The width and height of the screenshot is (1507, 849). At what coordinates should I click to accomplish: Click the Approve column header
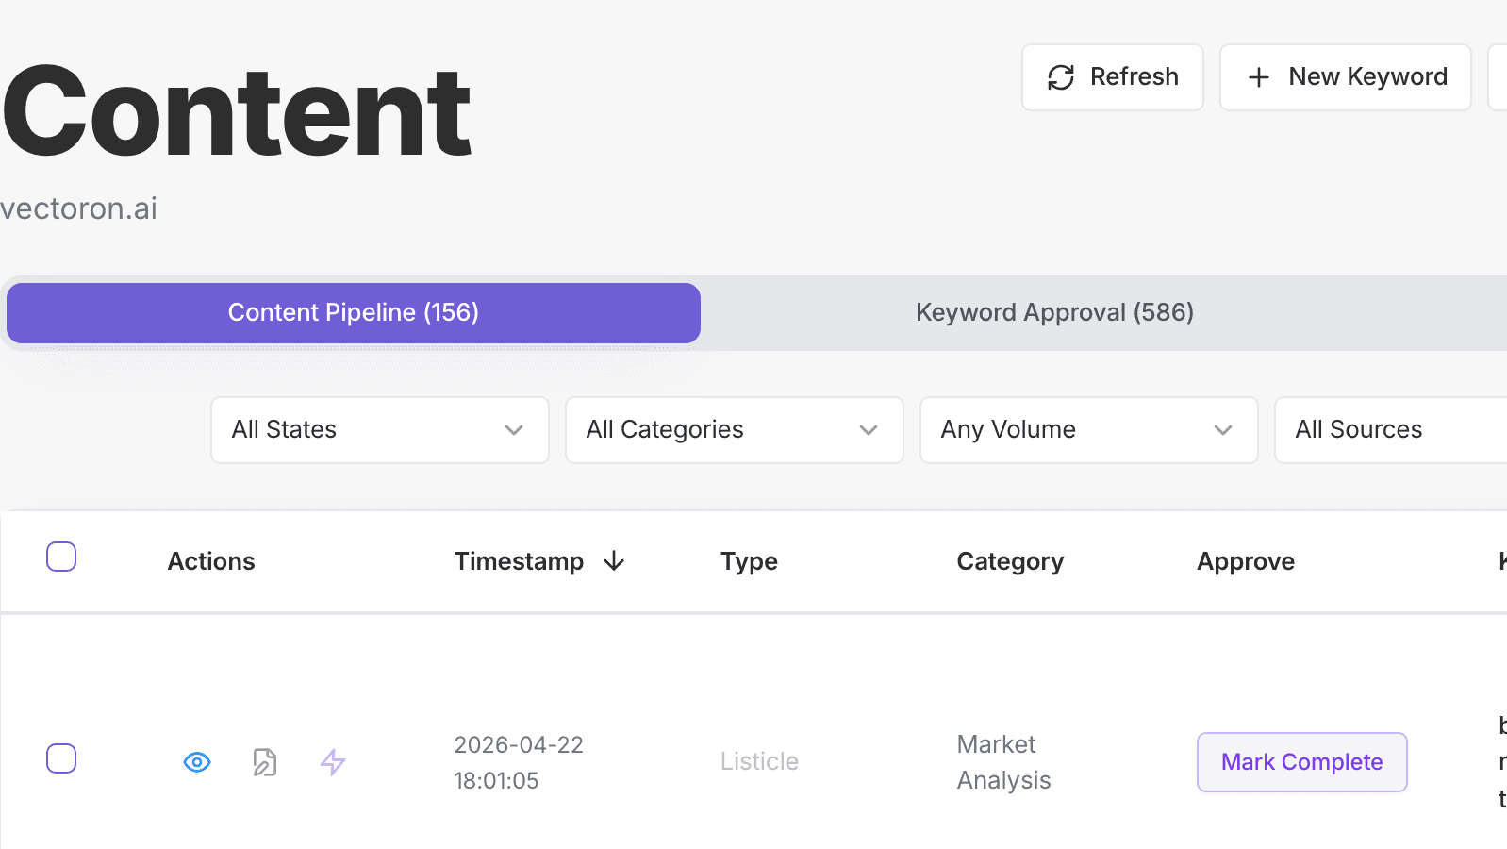pyautogui.click(x=1246, y=561)
